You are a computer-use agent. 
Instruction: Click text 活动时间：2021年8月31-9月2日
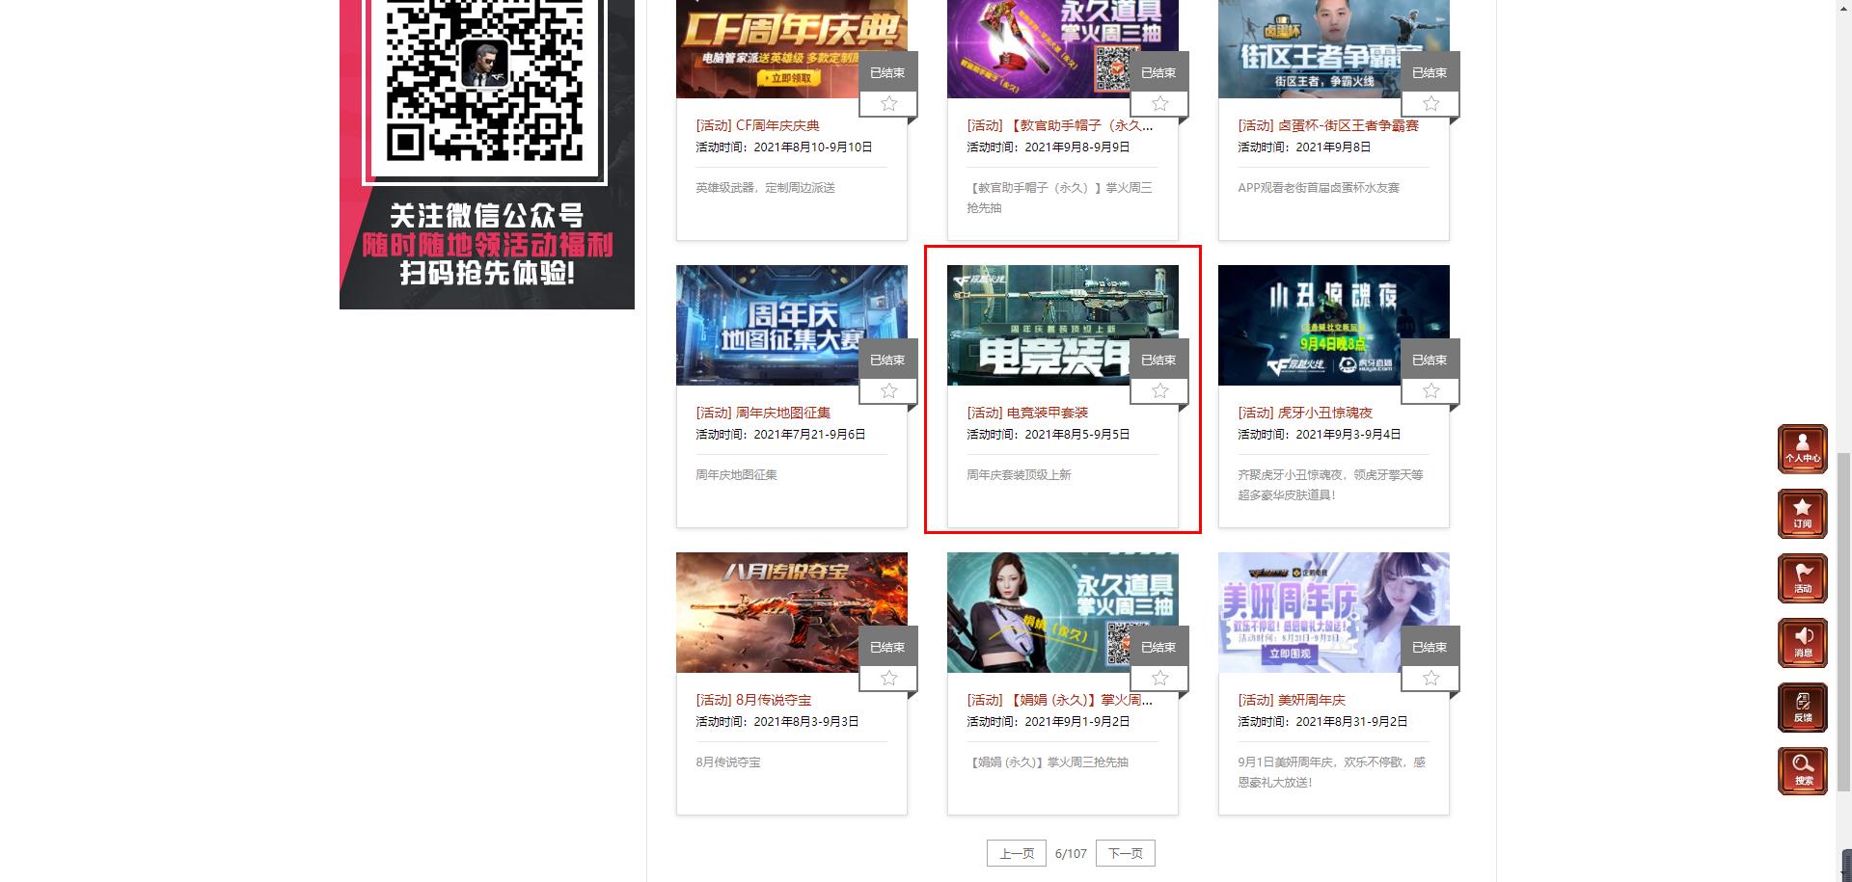(x=1322, y=722)
